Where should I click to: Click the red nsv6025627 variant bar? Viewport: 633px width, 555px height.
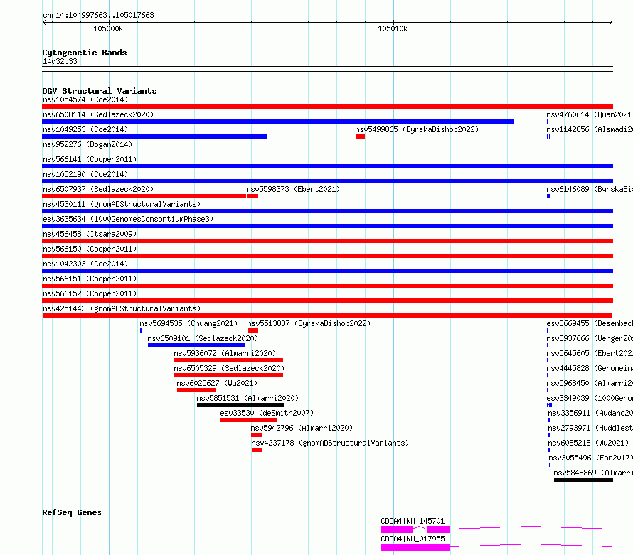click(x=196, y=390)
